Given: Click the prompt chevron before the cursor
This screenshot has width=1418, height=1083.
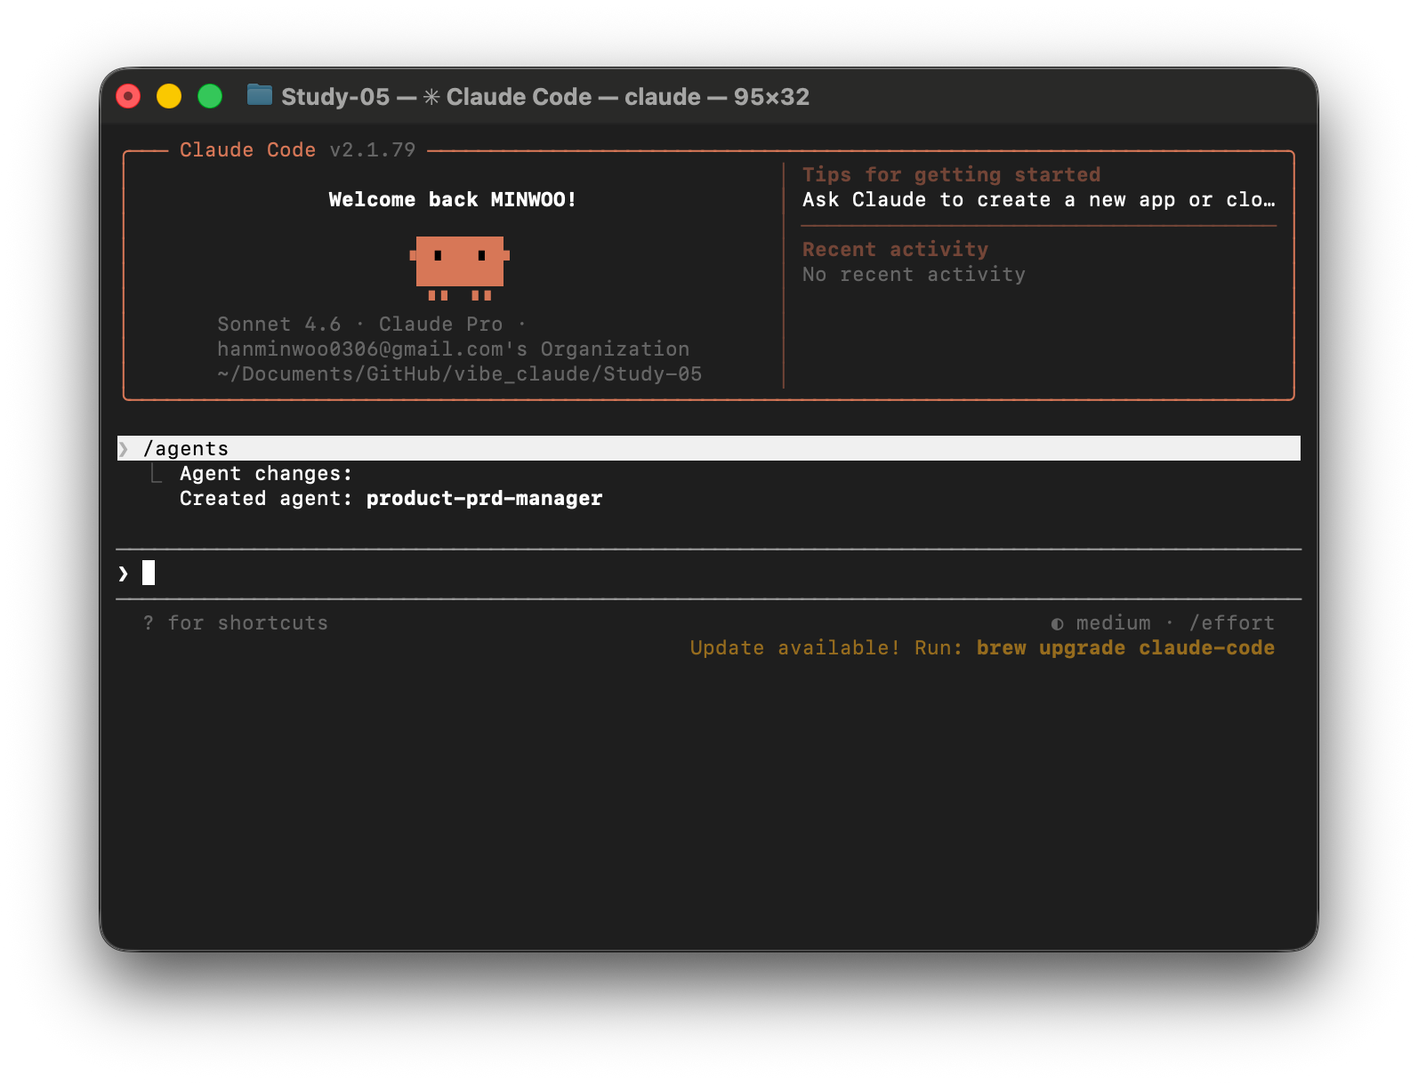Looking at the screenshot, I should 123,574.
